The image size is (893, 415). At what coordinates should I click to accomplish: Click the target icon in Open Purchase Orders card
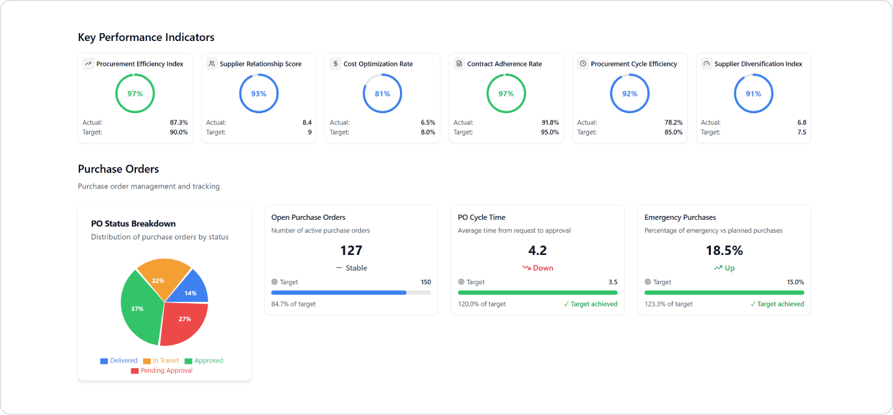click(274, 282)
